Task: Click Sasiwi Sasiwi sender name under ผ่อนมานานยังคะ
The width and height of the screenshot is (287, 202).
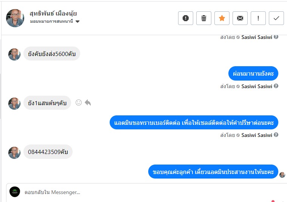Action: coord(257,86)
